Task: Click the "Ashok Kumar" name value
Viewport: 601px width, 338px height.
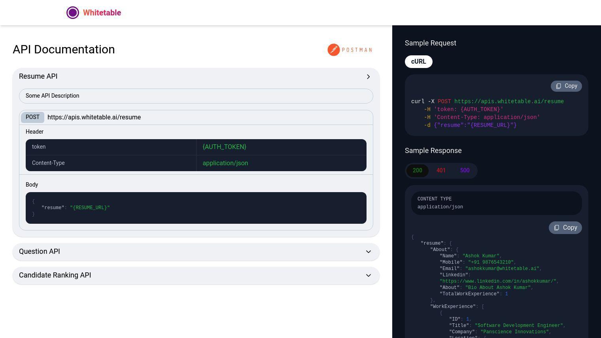Action: (x=481, y=256)
